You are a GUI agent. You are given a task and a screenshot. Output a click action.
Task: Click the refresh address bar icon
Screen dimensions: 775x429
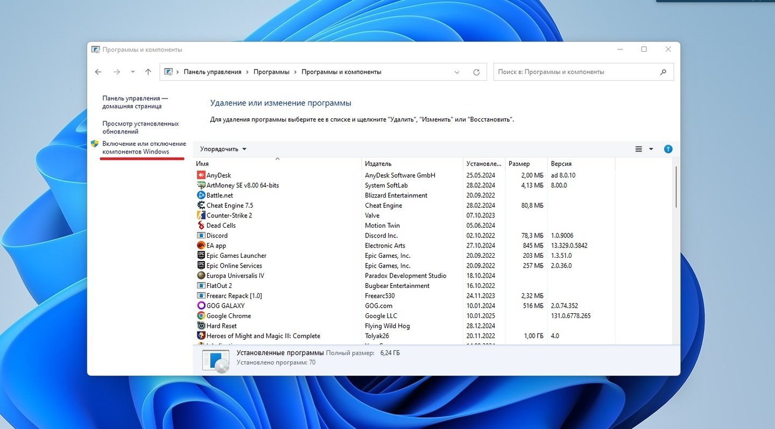point(476,72)
